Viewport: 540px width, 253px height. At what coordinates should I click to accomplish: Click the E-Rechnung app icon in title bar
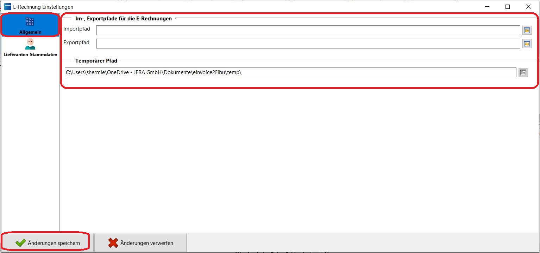pyautogui.click(x=7, y=7)
